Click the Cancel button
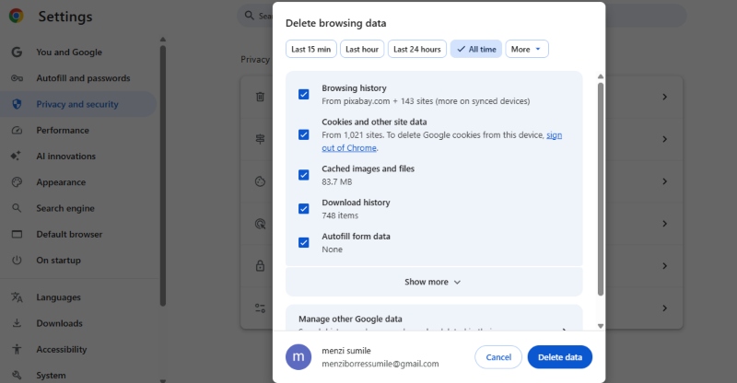 (497, 357)
